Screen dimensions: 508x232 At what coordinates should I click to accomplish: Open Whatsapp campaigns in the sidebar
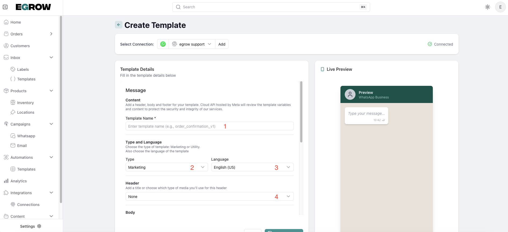[x=26, y=136]
